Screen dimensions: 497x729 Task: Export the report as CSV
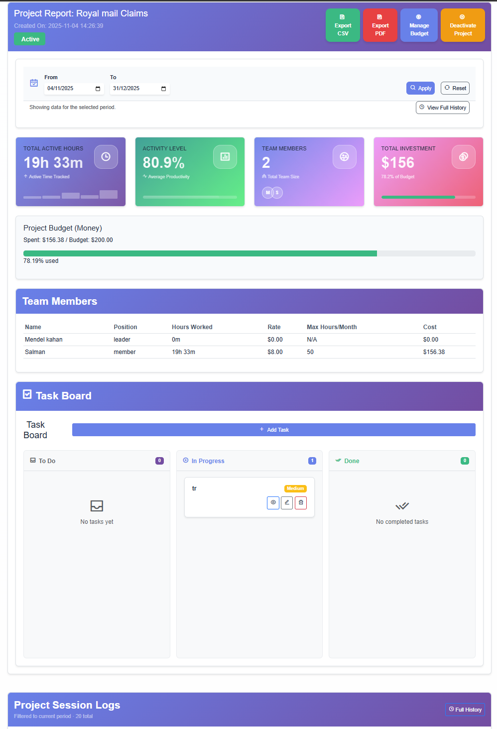343,25
